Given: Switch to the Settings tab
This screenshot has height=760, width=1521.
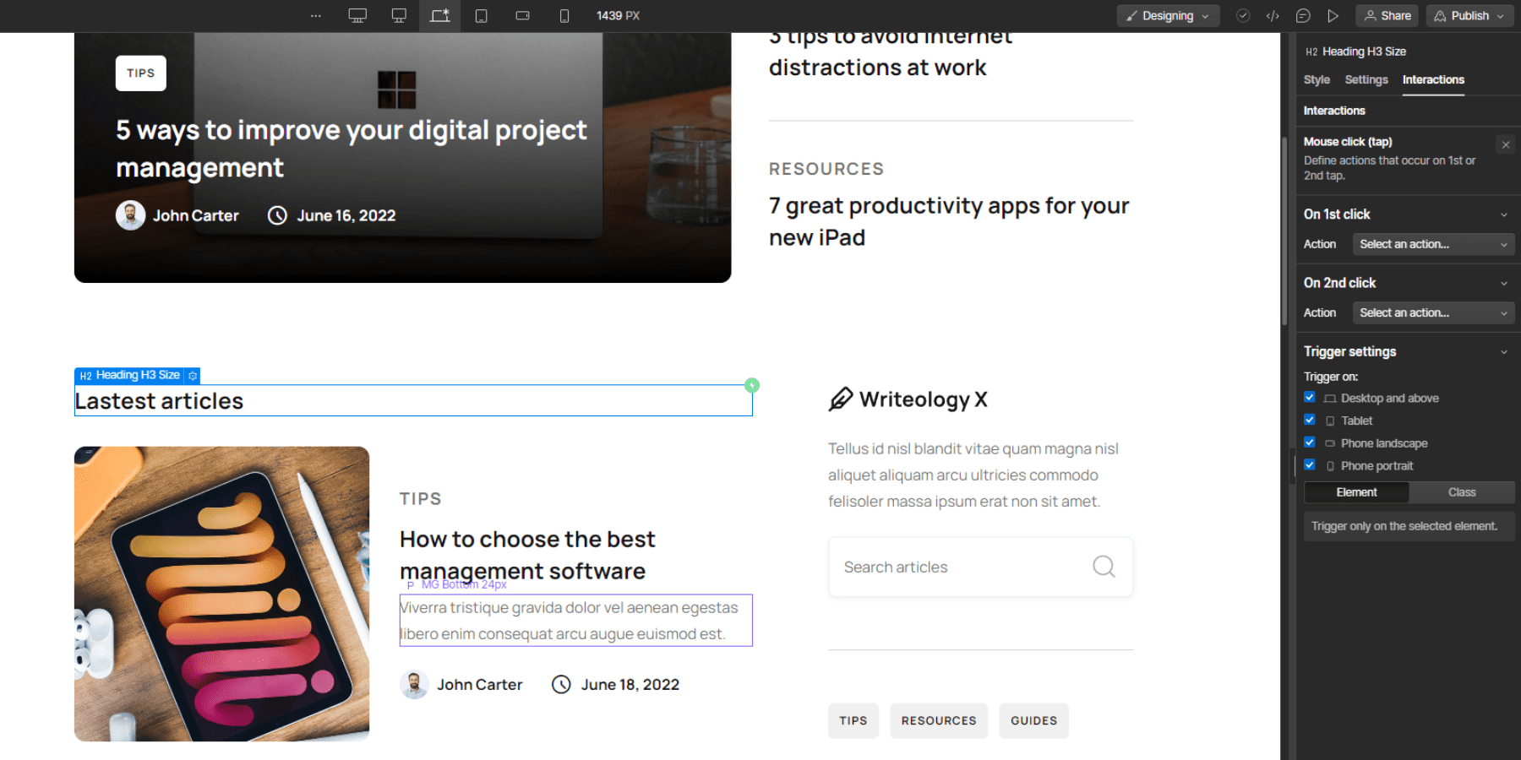Looking at the screenshot, I should point(1366,79).
